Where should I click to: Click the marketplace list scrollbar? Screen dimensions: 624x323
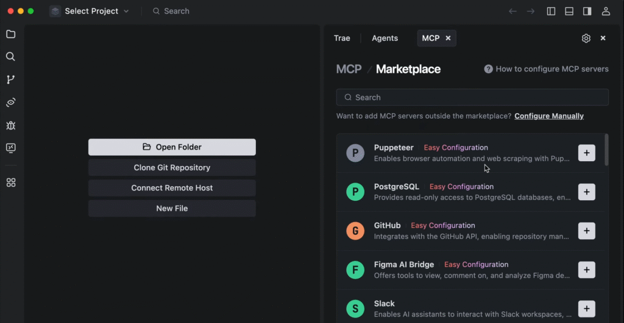(606, 150)
